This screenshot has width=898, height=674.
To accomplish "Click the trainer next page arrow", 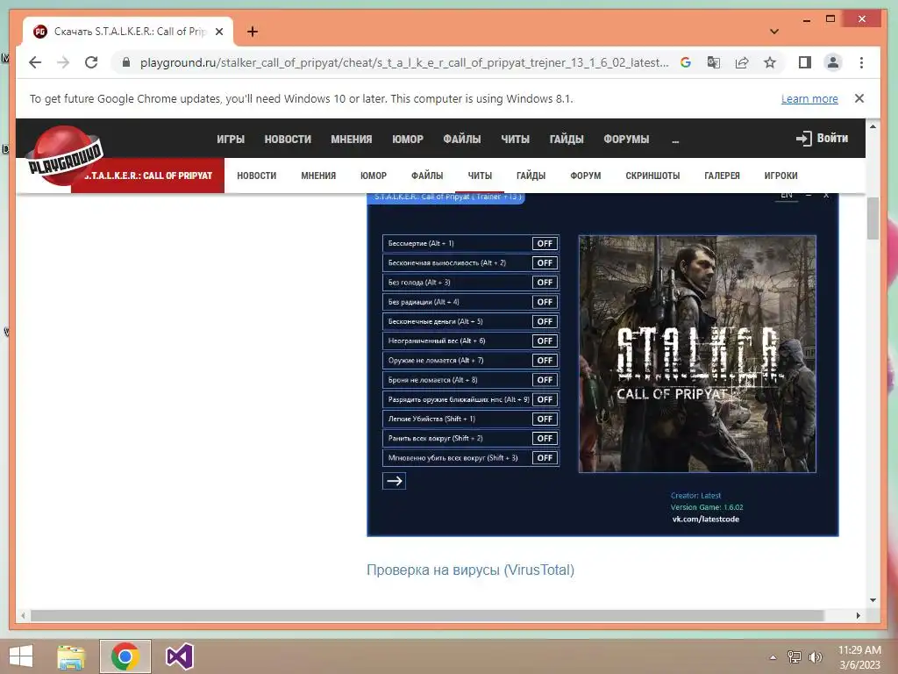I will (394, 481).
